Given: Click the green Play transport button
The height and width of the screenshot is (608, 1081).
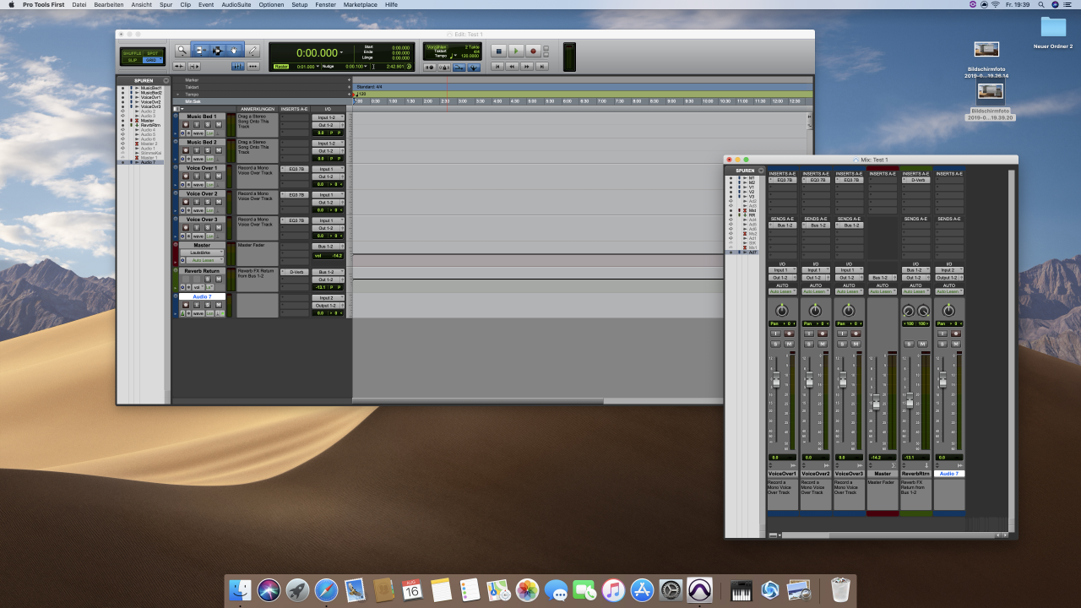Looking at the screenshot, I should (x=516, y=51).
